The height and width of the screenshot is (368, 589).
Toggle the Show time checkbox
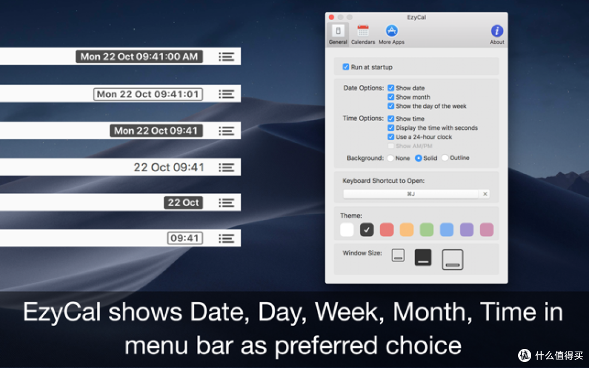coord(390,119)
